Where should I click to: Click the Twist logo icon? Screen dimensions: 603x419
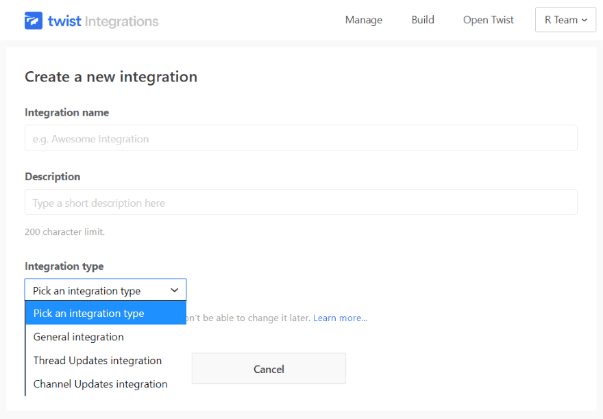[34, 21]
